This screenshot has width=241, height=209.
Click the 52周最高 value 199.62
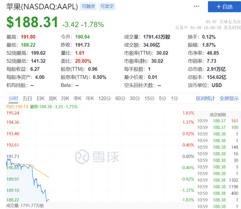tap(38, 53)
